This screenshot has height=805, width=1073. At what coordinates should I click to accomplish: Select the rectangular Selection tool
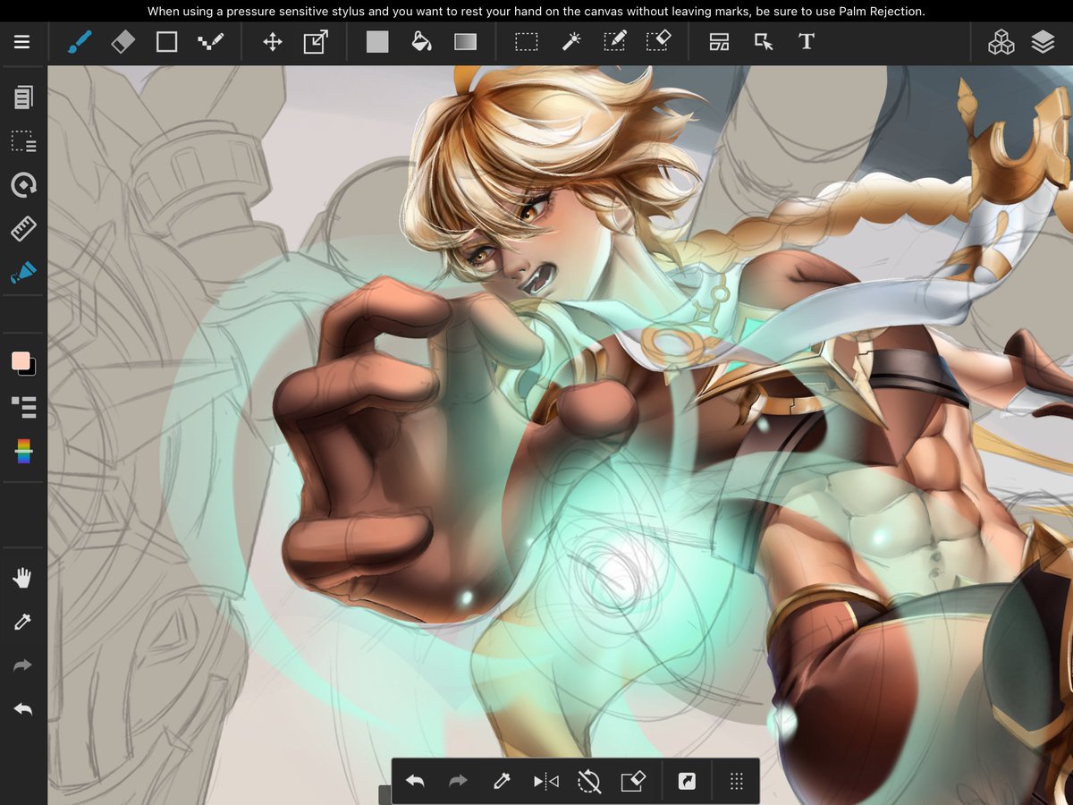tap(527, 42)
